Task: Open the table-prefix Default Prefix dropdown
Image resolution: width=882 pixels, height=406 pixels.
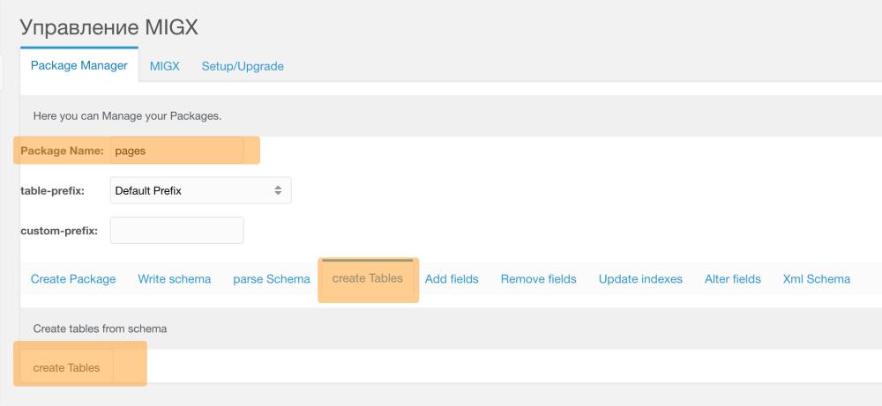Action: point(201,190)
